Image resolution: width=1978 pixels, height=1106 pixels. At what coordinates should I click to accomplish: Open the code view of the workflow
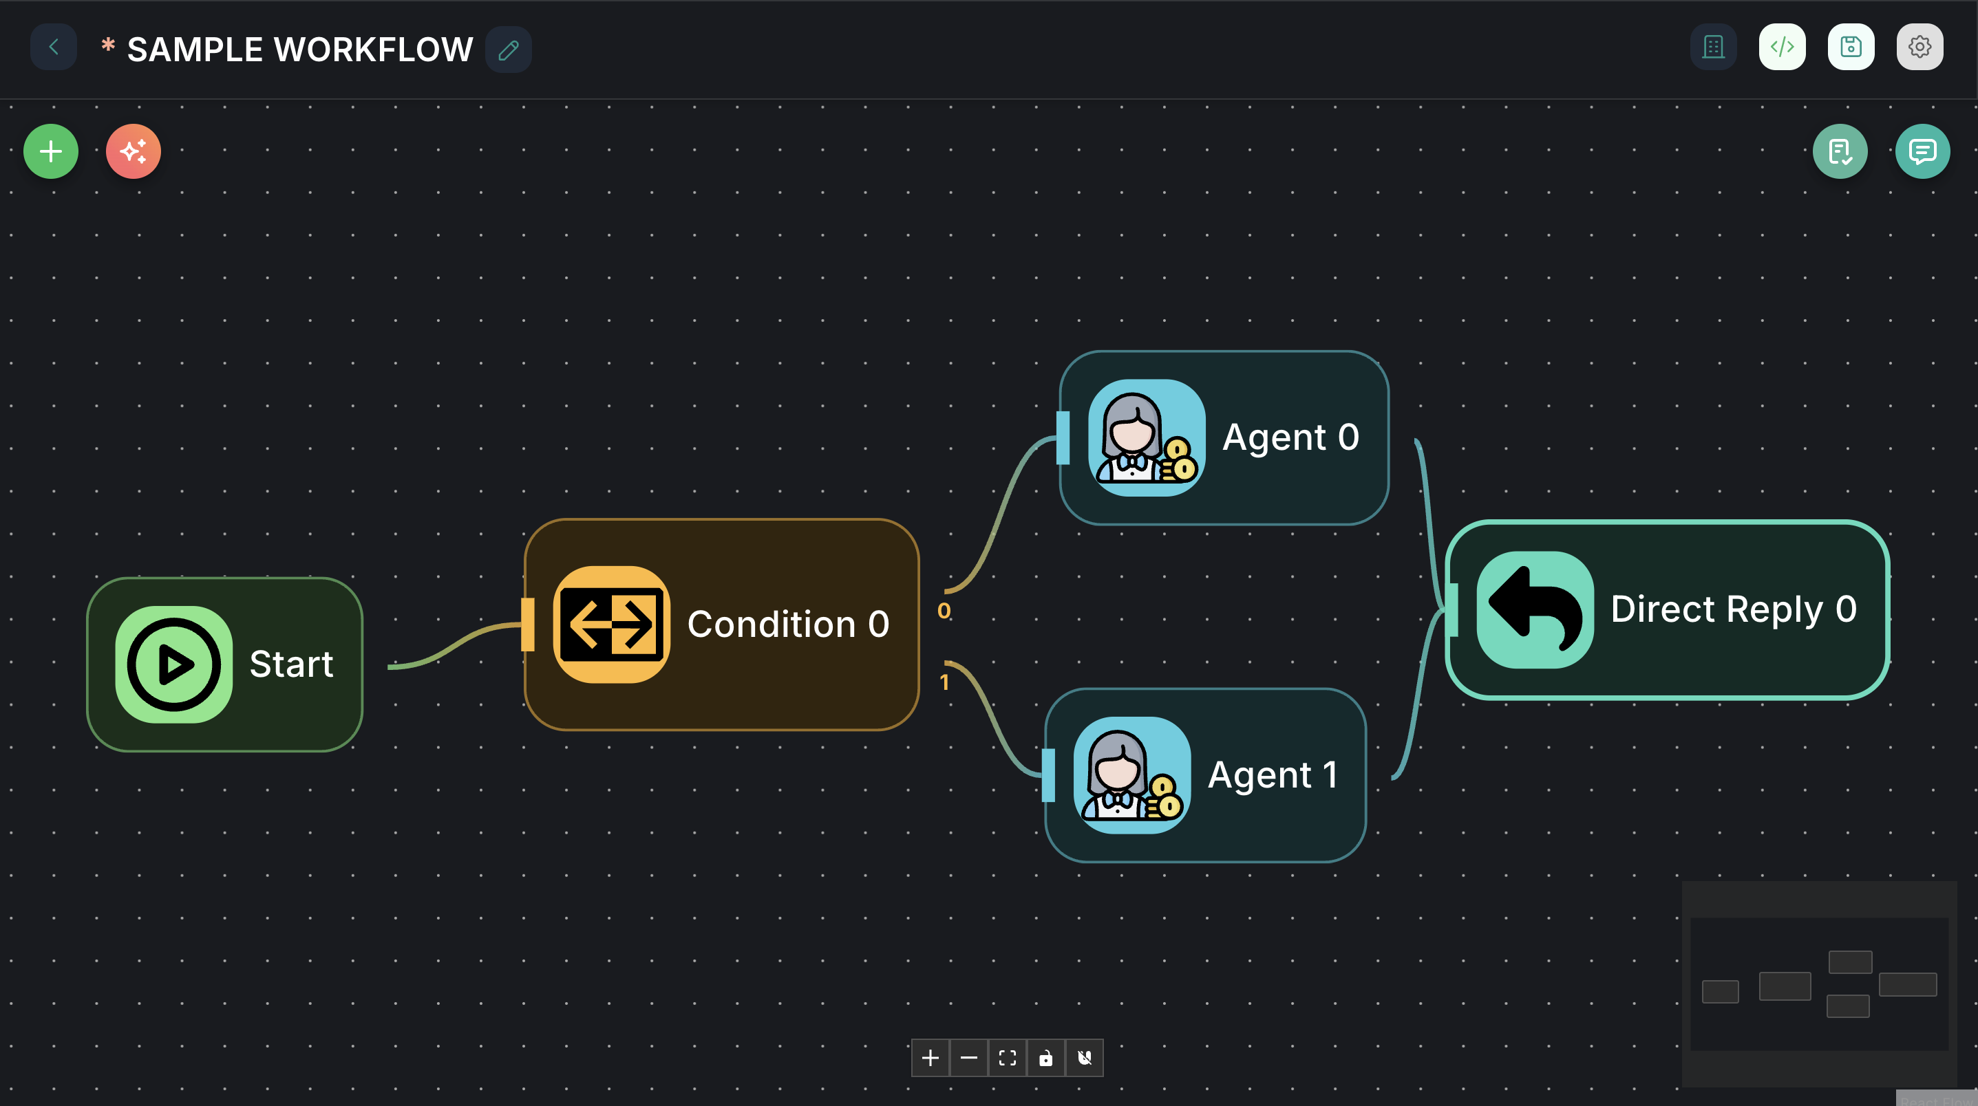point(1783,47)
